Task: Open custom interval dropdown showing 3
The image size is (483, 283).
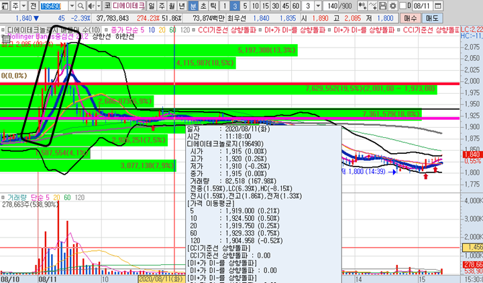Action: 318,5
